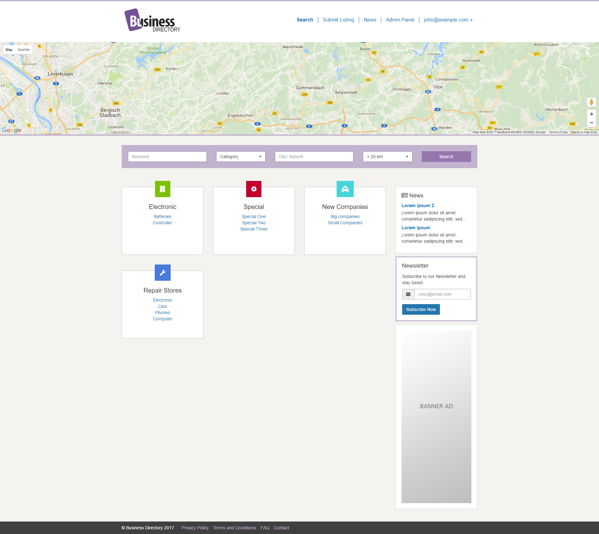The image size is (599, 534).
Task: Open Electronic link under Repair Stores
Action: click(x=162, y=300)
